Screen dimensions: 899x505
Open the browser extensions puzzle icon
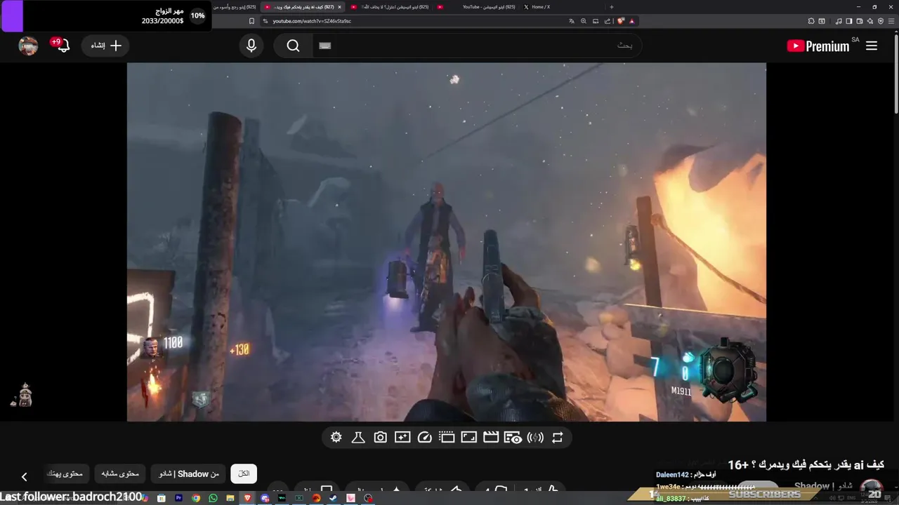click(811, 21)
